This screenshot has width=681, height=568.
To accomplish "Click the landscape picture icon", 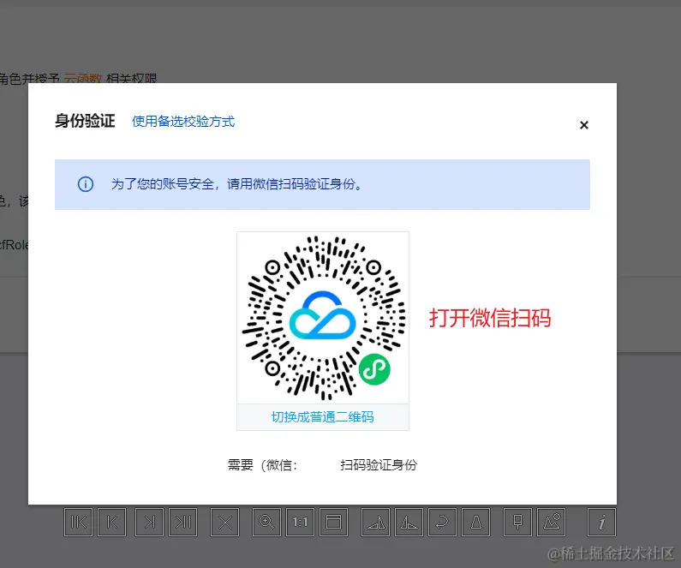I will pos(552,522).
